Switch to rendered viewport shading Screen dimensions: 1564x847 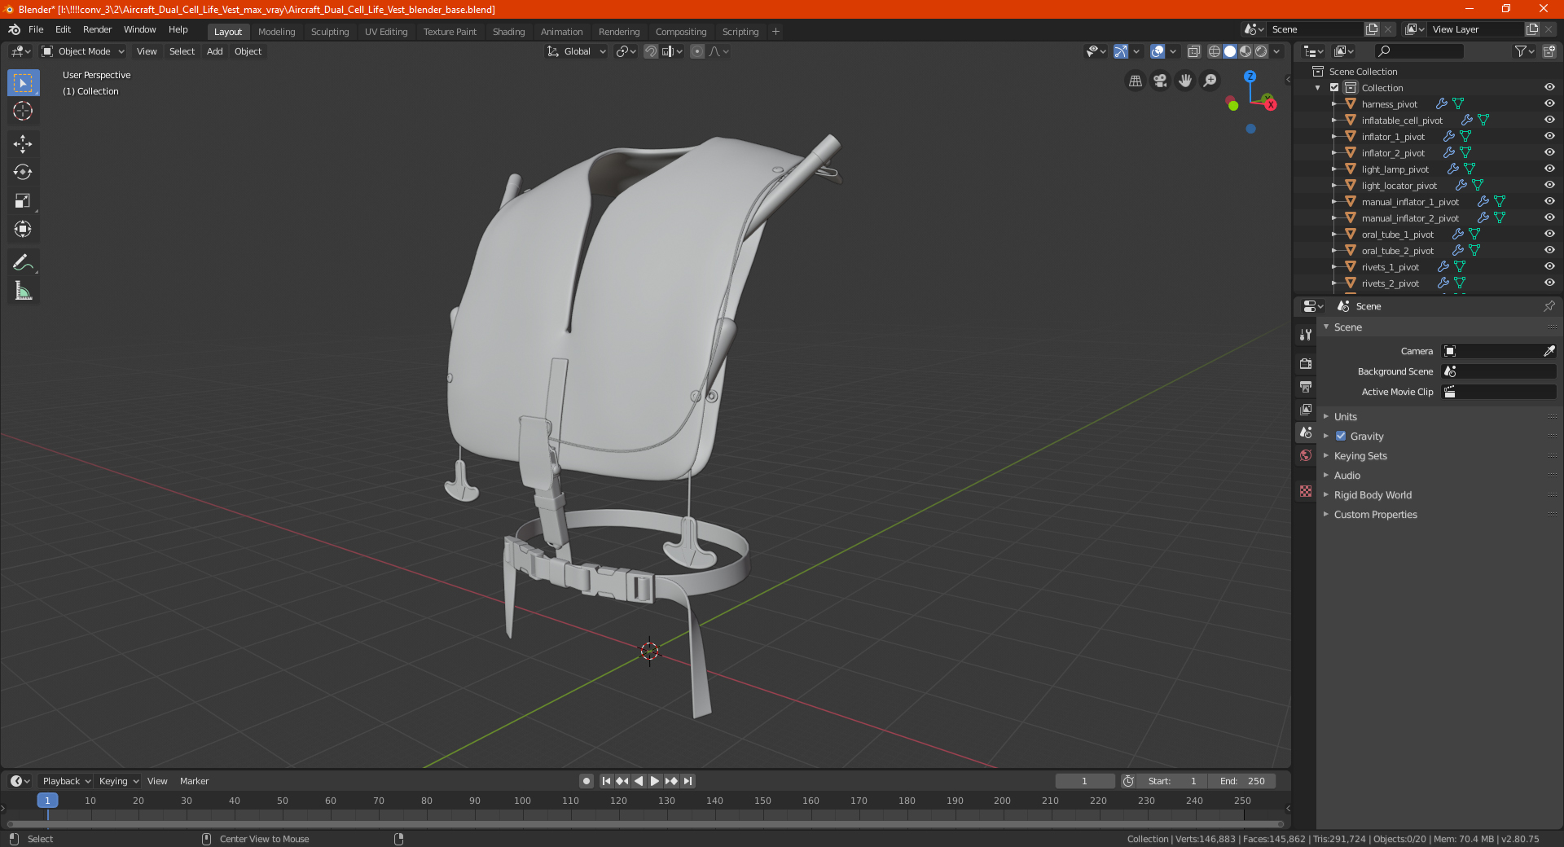[1261, 51]
